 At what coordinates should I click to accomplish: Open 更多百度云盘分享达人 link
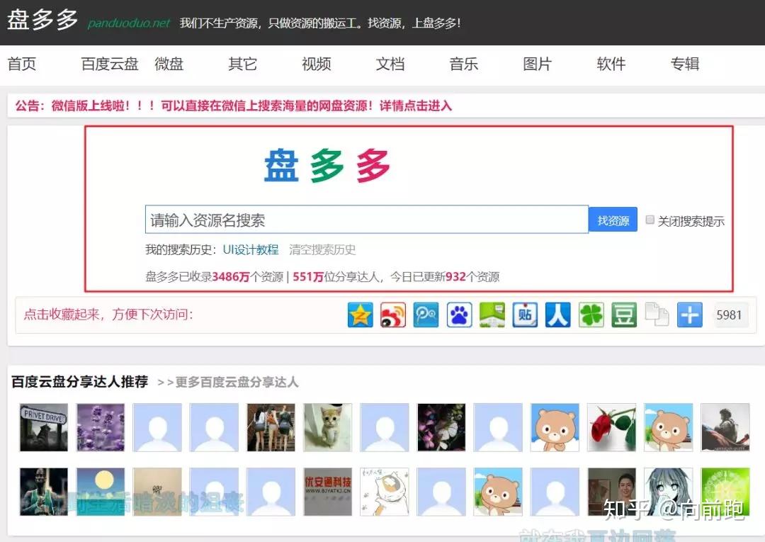tap(228, 383)
